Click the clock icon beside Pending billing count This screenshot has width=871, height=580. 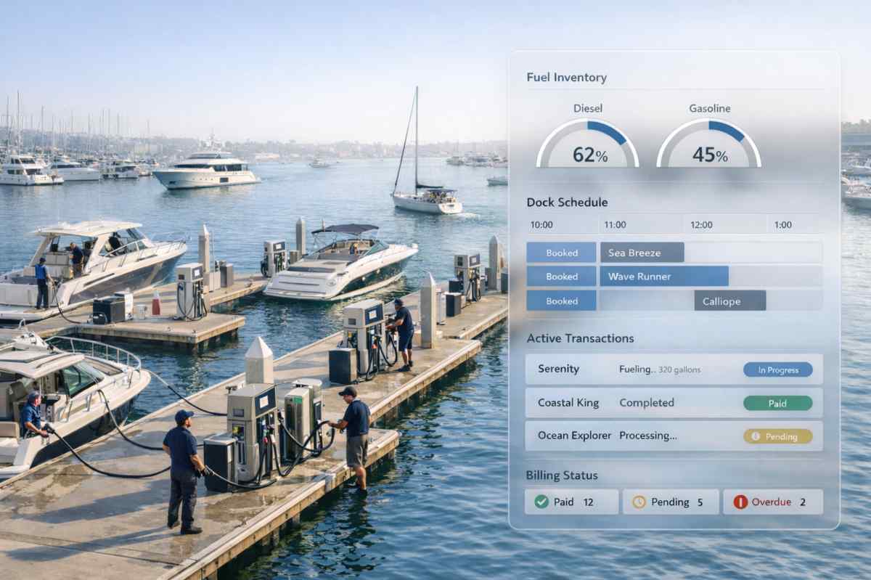pyautogui.click(x=640, y=502)
